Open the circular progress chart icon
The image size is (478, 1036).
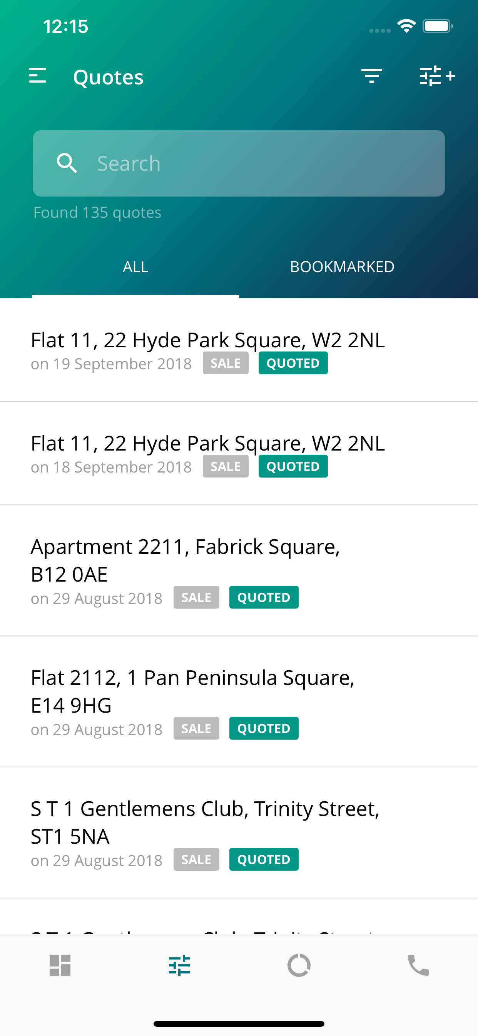(299, 965)
